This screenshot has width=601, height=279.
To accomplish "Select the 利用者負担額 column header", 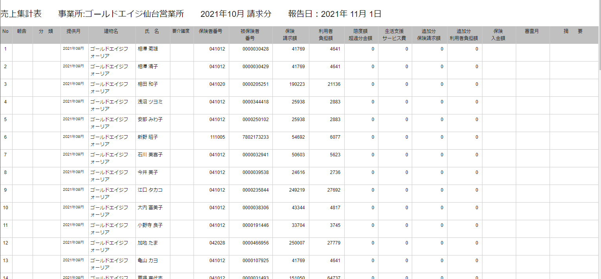I will click(x=326, y=34).
